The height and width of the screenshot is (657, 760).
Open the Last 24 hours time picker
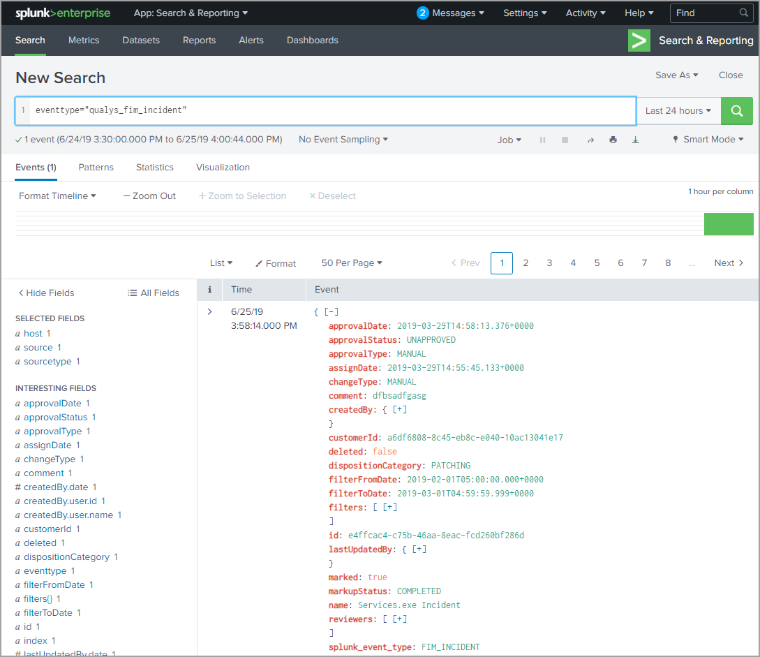pyautogui.click(x=678, y=111)
